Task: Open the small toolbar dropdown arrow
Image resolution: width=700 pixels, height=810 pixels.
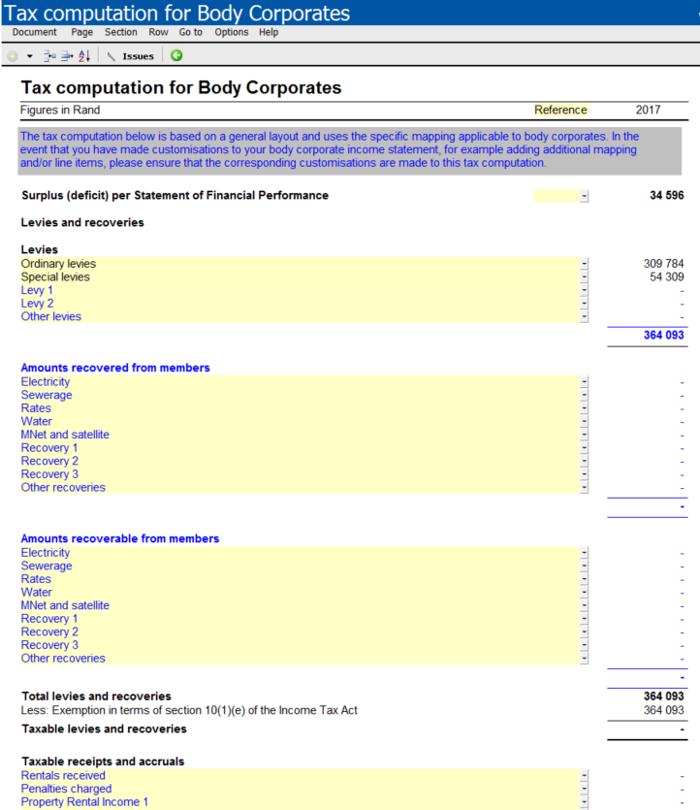Action: pyautogui.click(x=29, y=56)
